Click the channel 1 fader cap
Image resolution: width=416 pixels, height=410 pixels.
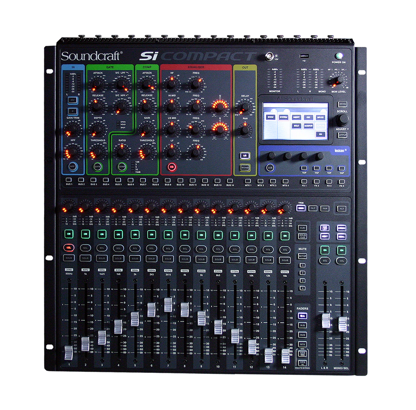click(x=69, y=353)
